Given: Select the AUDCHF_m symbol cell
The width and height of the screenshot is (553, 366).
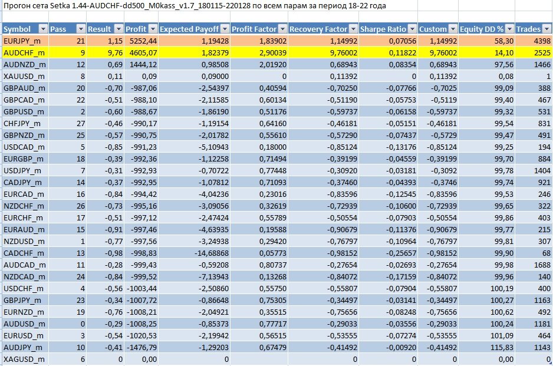Looking at the screenshot, I should coord(25,53).
